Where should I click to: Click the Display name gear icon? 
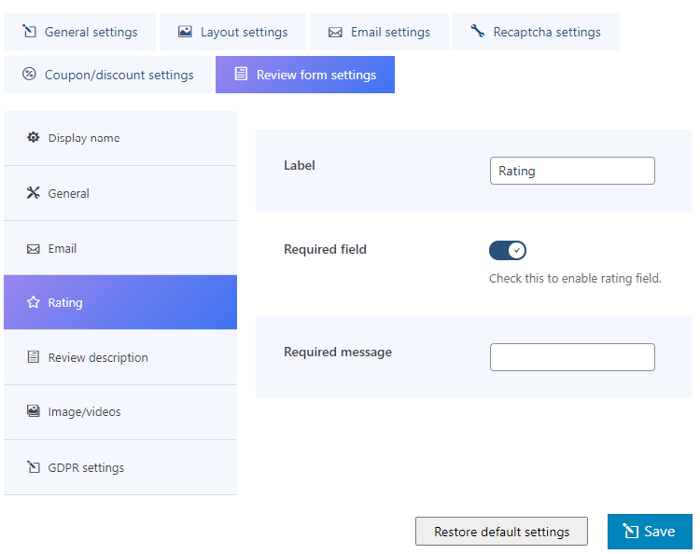click(33, 137)
